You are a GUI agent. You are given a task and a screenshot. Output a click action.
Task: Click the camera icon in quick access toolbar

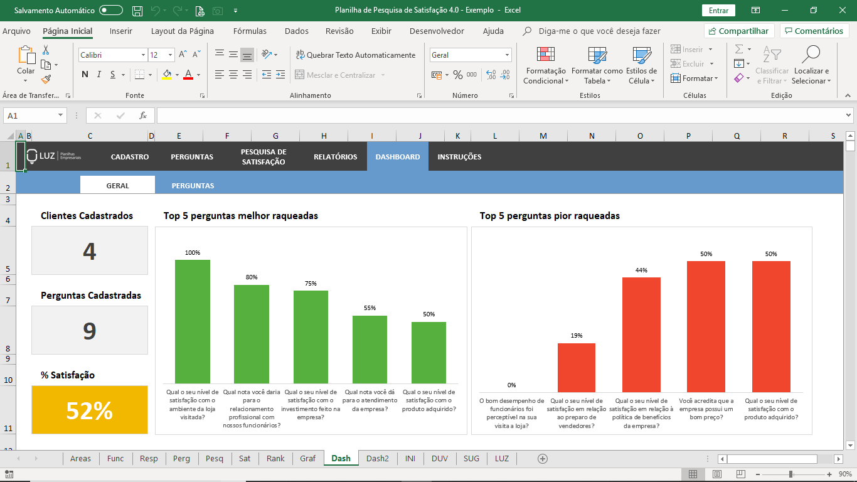(218, 11)
